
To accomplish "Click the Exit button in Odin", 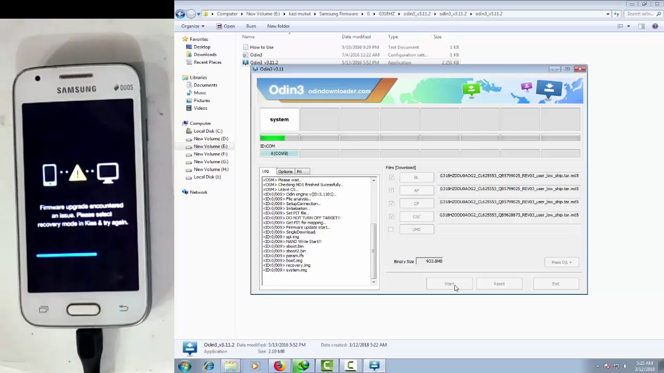I will (556, 284).
